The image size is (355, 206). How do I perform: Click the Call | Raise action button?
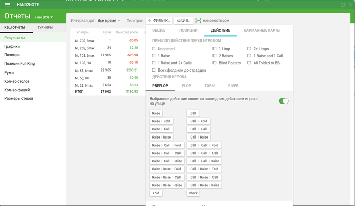[x=199, y=137]
